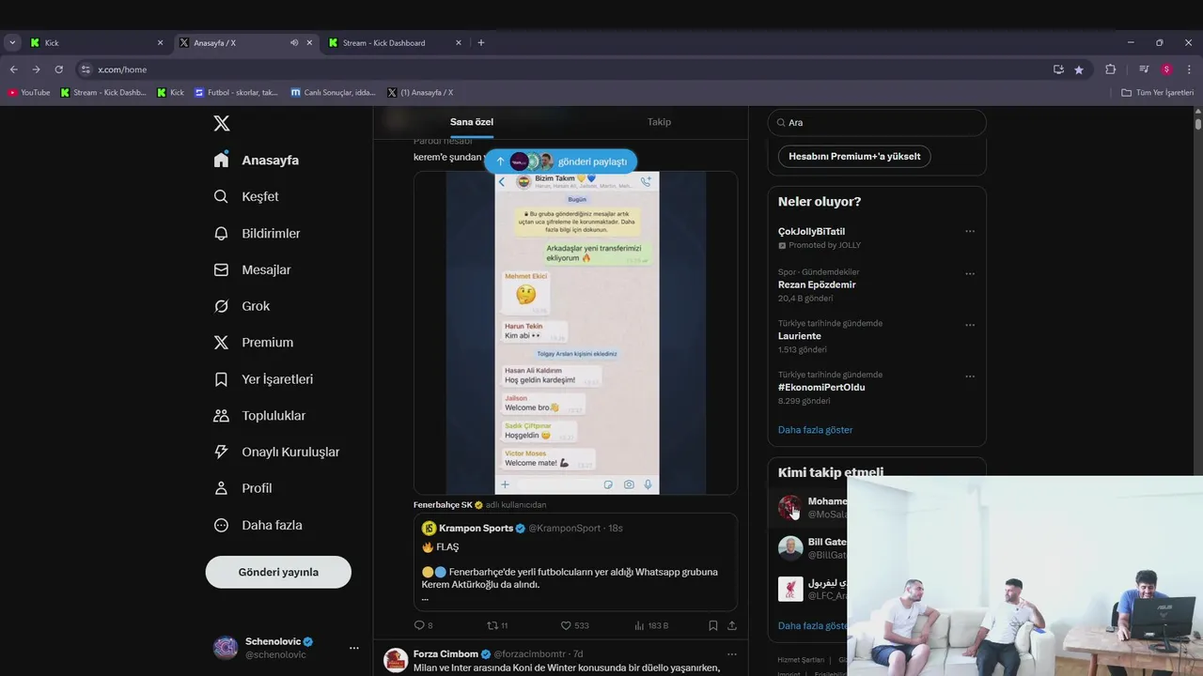Switch to Sana özel tab
The image size is (1203, 676).
click(x=472, y=122)
